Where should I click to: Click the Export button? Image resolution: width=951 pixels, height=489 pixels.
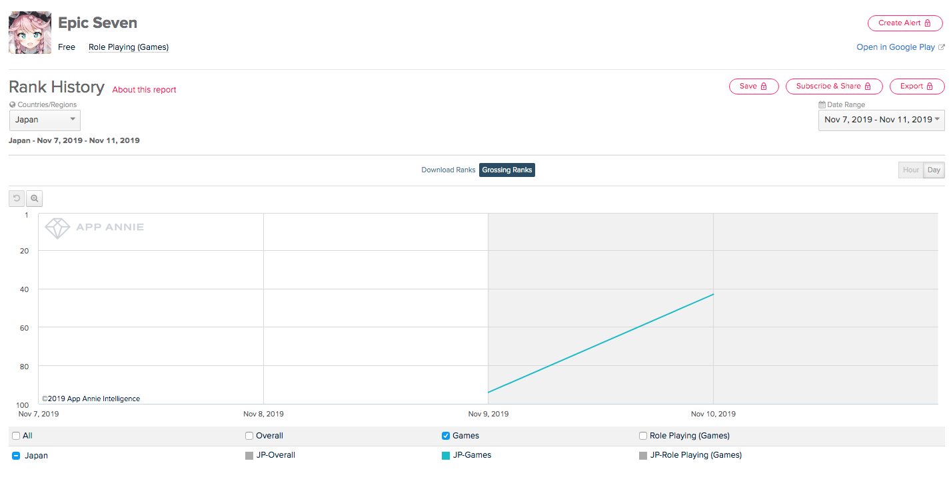[917, 86]
